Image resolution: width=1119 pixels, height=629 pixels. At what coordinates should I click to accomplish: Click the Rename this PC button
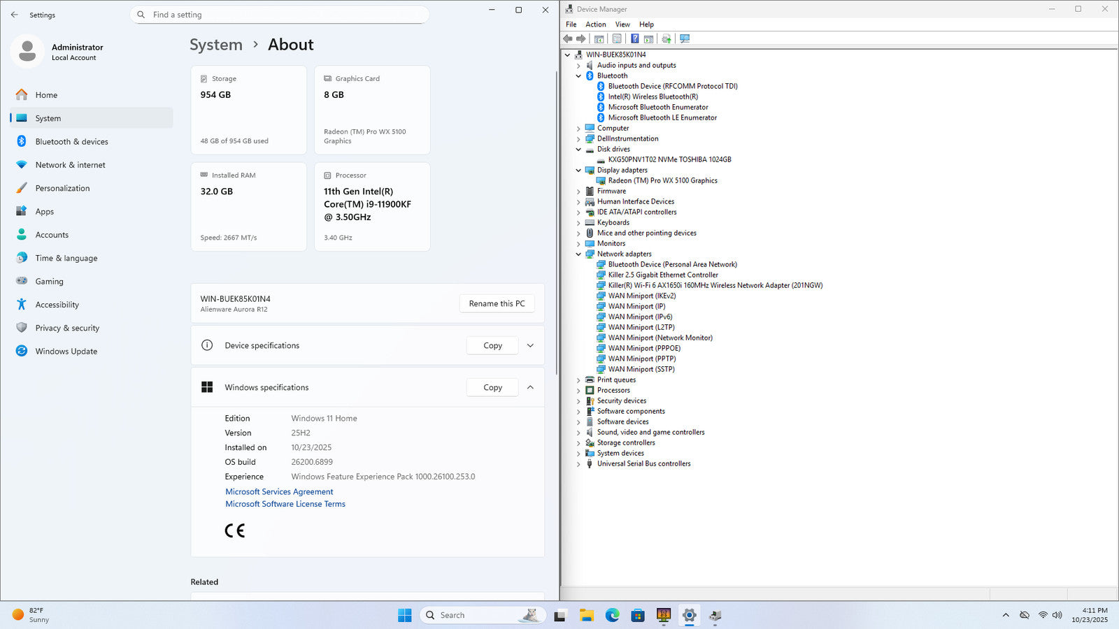[497, 304]
